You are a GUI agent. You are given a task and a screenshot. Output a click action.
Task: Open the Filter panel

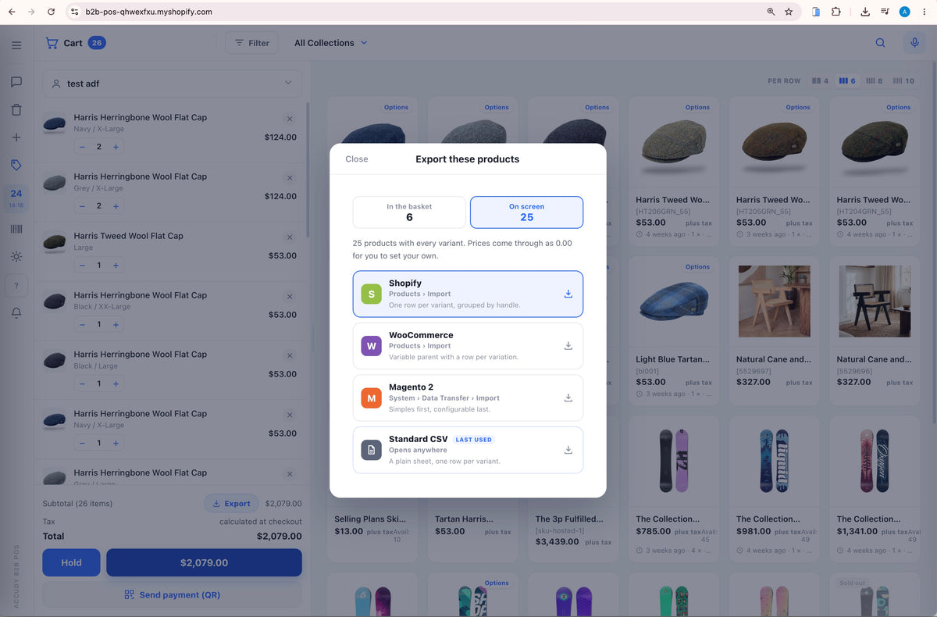(x=251, y=43)
